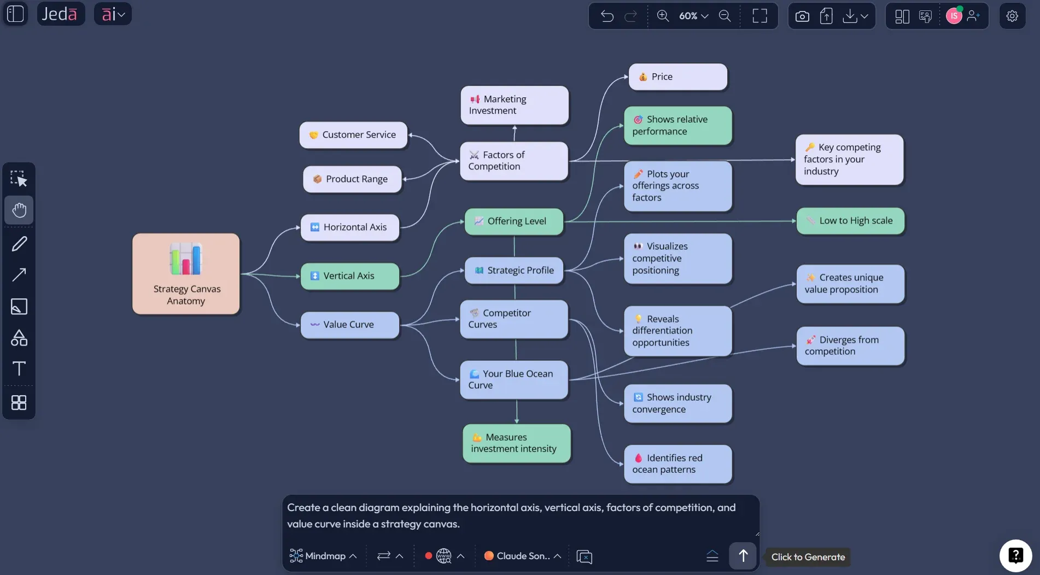Expand the Mindmap type selector
The image size is (1040, 575).
[323, 556]
